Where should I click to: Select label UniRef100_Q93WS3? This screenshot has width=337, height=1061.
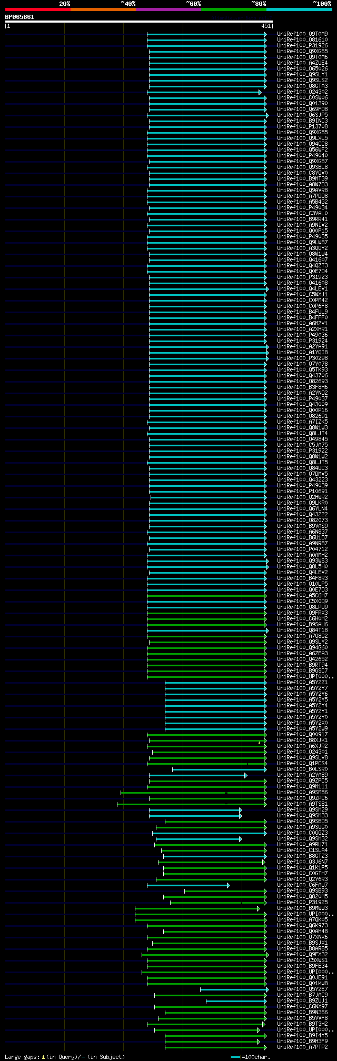(x=302, y=561)
